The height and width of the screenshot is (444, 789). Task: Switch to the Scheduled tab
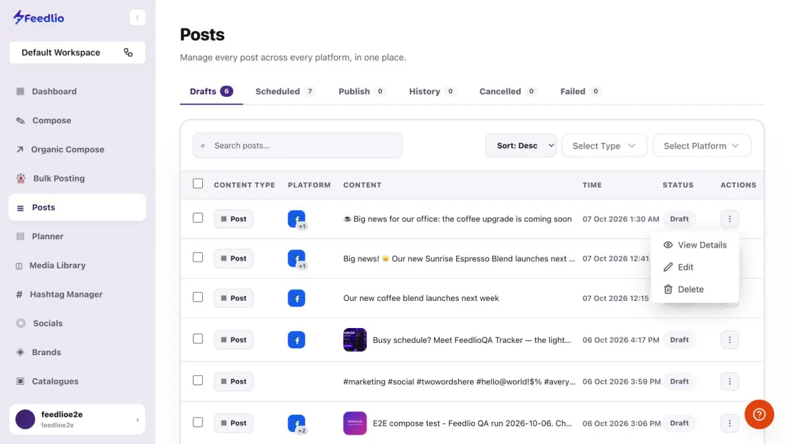[285, 91]
